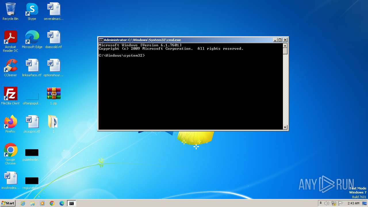Open the network tray icon
The width and height of the screenshot is (368, 207).
(334, 203)
